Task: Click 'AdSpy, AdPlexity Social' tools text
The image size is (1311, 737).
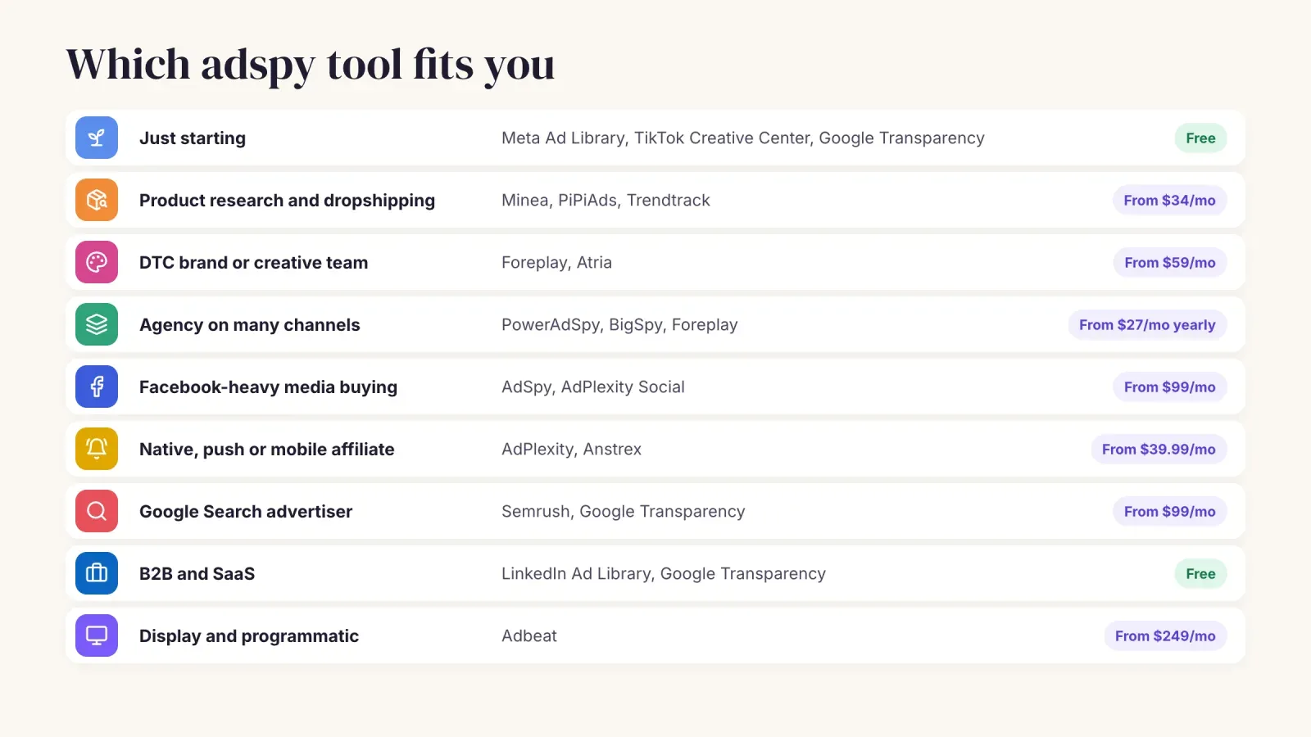Action: tap(593, 387)
